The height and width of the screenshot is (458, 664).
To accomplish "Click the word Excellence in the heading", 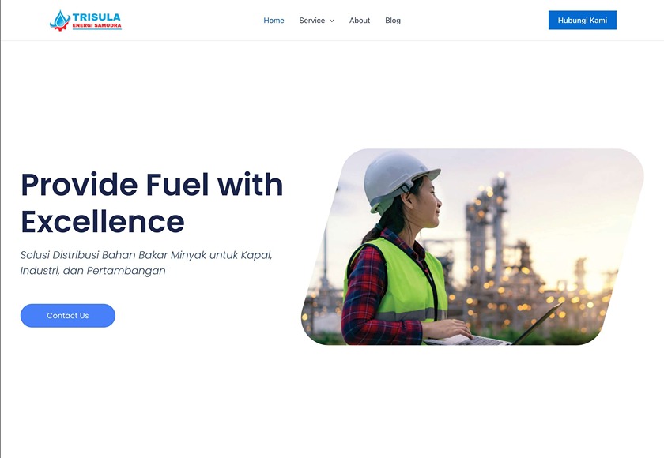I will (103, 222).
